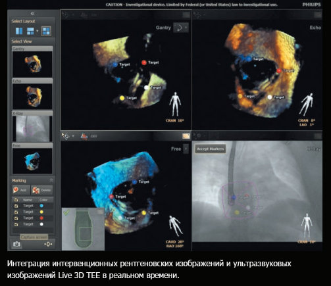Collapse the sidebar with double-chevron icon

click(x=33, y=14)
